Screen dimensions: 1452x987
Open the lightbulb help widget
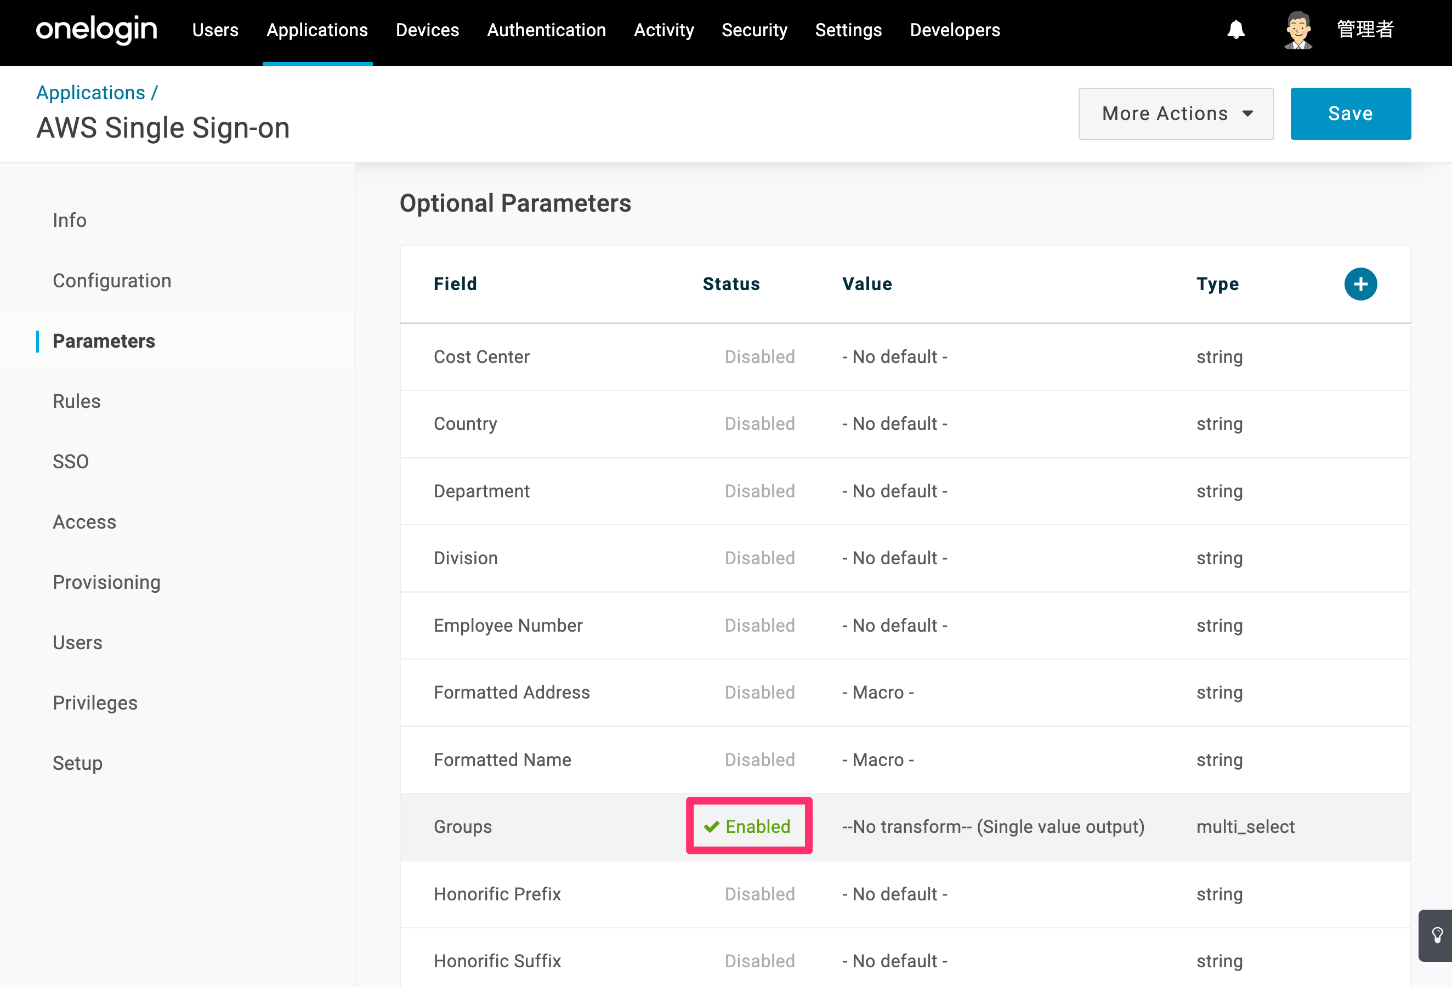coord(1437,935)
